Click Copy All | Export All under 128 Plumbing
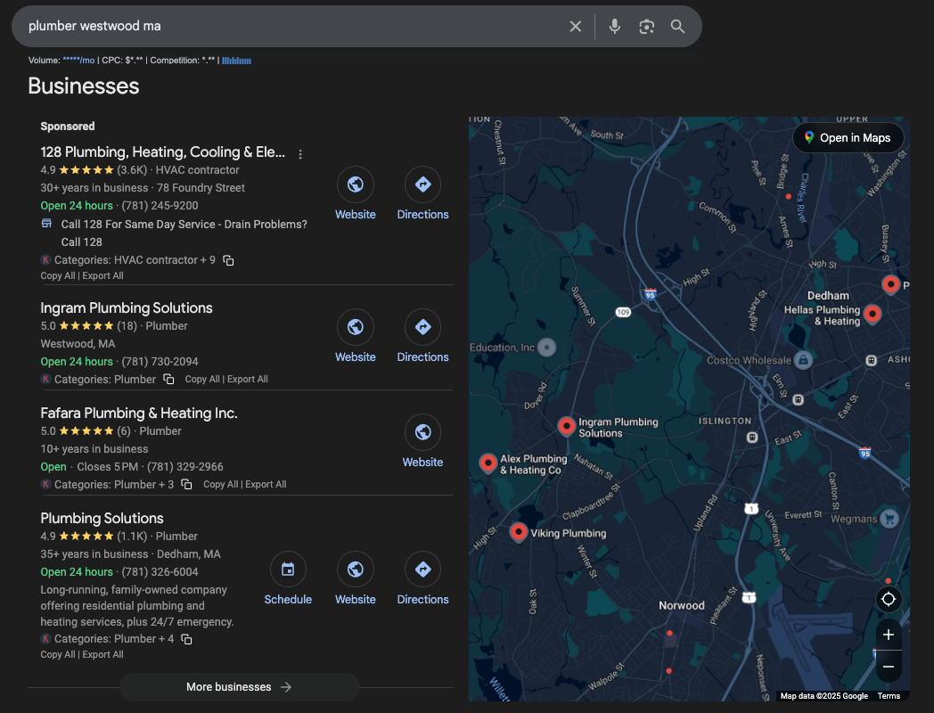 coord(82,275)
